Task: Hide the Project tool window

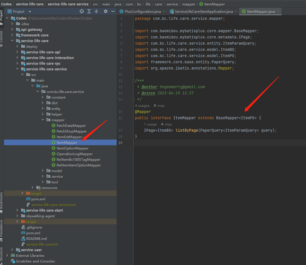Action: coord(113,12)
